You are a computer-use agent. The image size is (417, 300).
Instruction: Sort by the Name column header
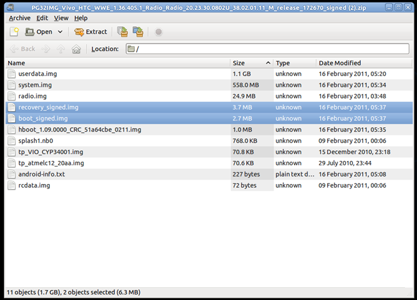point(118,63)
